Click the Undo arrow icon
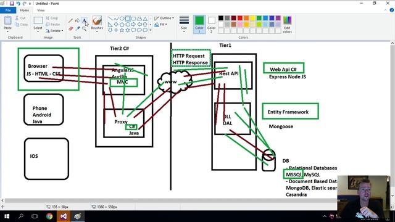 pyautogui.click(x=18, y=4)
